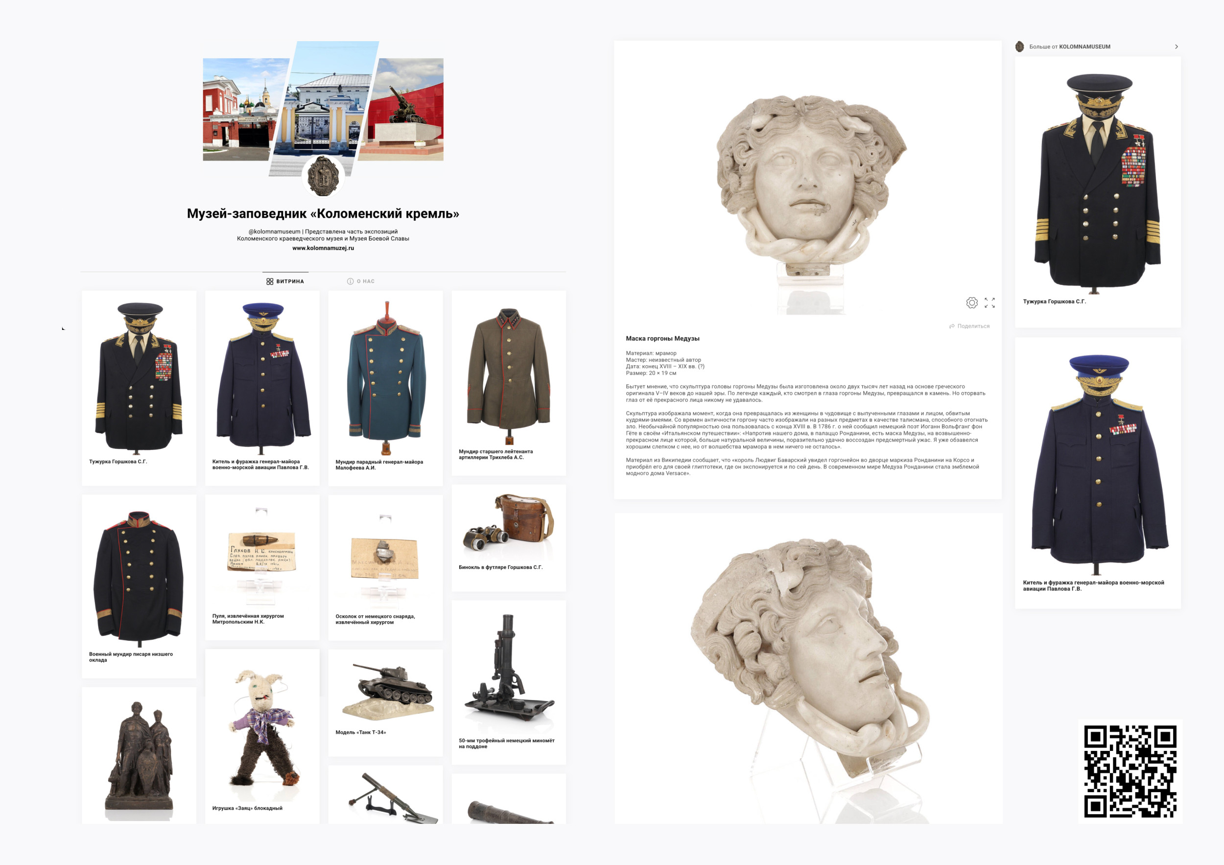Viewport: 1224px width, 865px height.
Task: Click the Витрина grid icon
Action: (x=270, y=281)
